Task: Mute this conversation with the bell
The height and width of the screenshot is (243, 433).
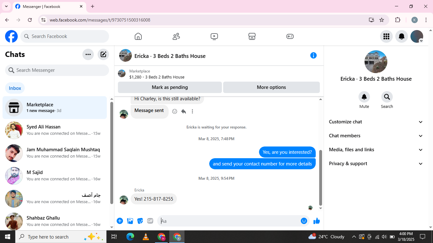Action: 364,97
